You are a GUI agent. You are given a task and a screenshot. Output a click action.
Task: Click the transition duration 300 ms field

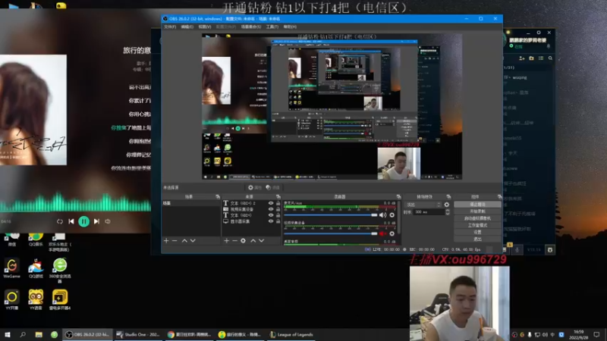(429, 212)
